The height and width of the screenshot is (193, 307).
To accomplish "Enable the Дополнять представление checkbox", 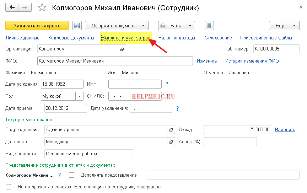I will click(x=71, y=175).
